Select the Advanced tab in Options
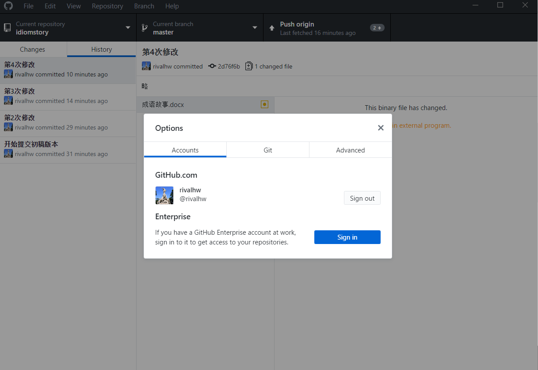The height and width of the screenshot is (370, 538). coord(351,150)
